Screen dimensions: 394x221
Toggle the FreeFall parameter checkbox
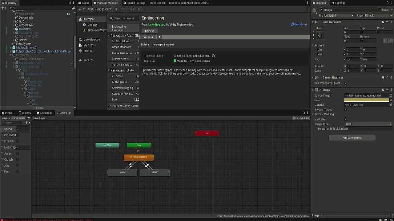pyautogui.click(x=18, y=141)
